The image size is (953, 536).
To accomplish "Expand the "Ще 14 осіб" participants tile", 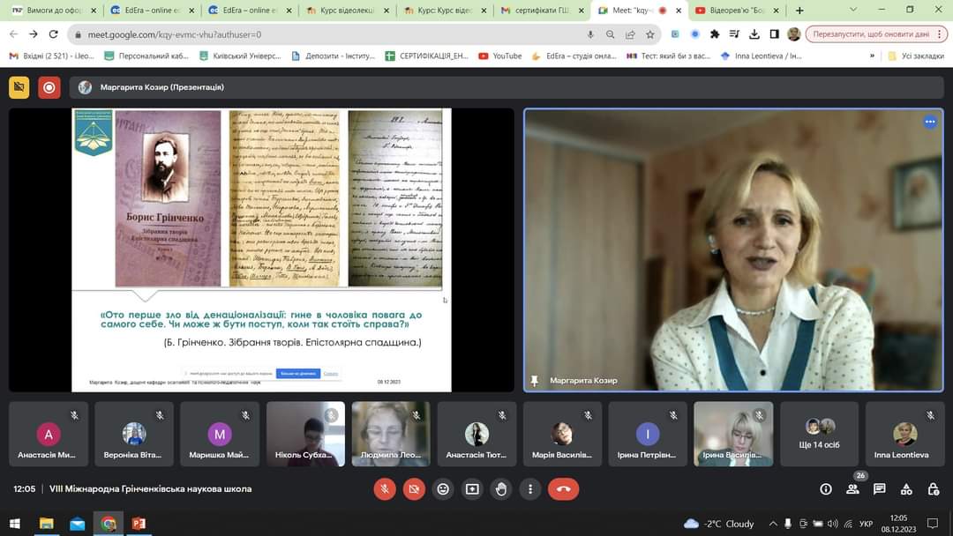I will pos(819,434).
